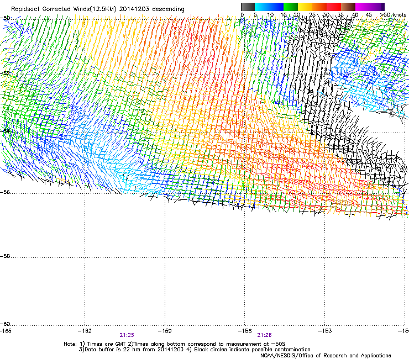Screen dimensions: 409x359
Task: Click the note 'Times are GMT' line
Action: click(175, 344)
